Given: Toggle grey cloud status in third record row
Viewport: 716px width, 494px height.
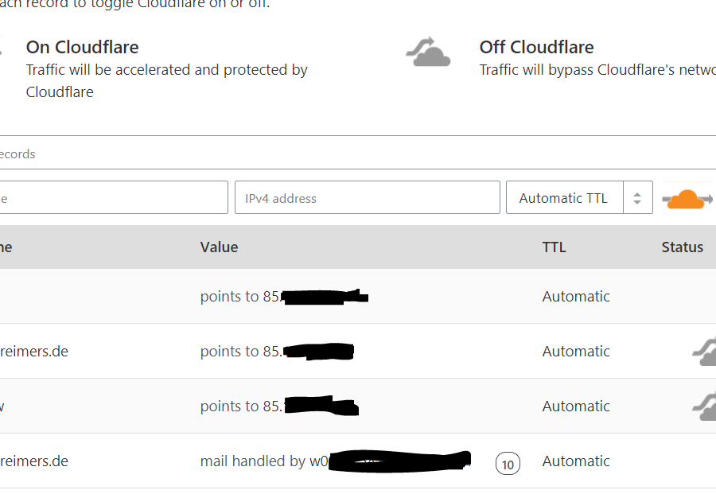Looking at the screenshot, I should pyautogui.click(x=704, y=406).
